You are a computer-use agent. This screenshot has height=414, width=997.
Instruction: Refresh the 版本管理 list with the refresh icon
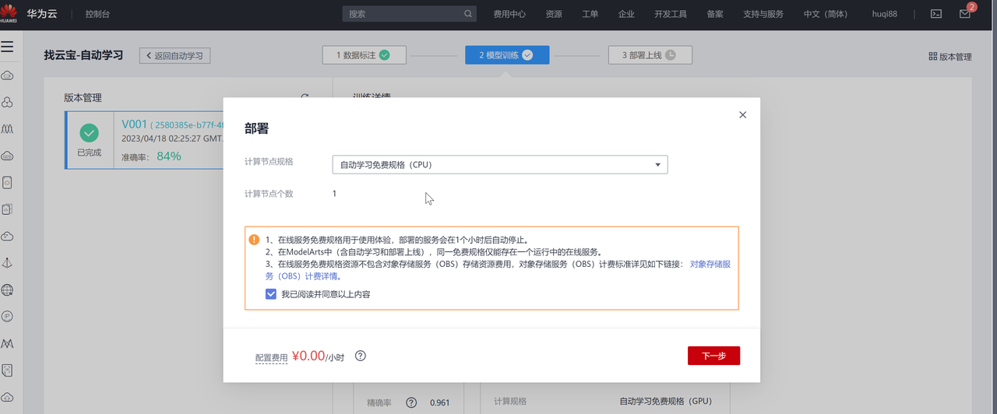[305, 97]
